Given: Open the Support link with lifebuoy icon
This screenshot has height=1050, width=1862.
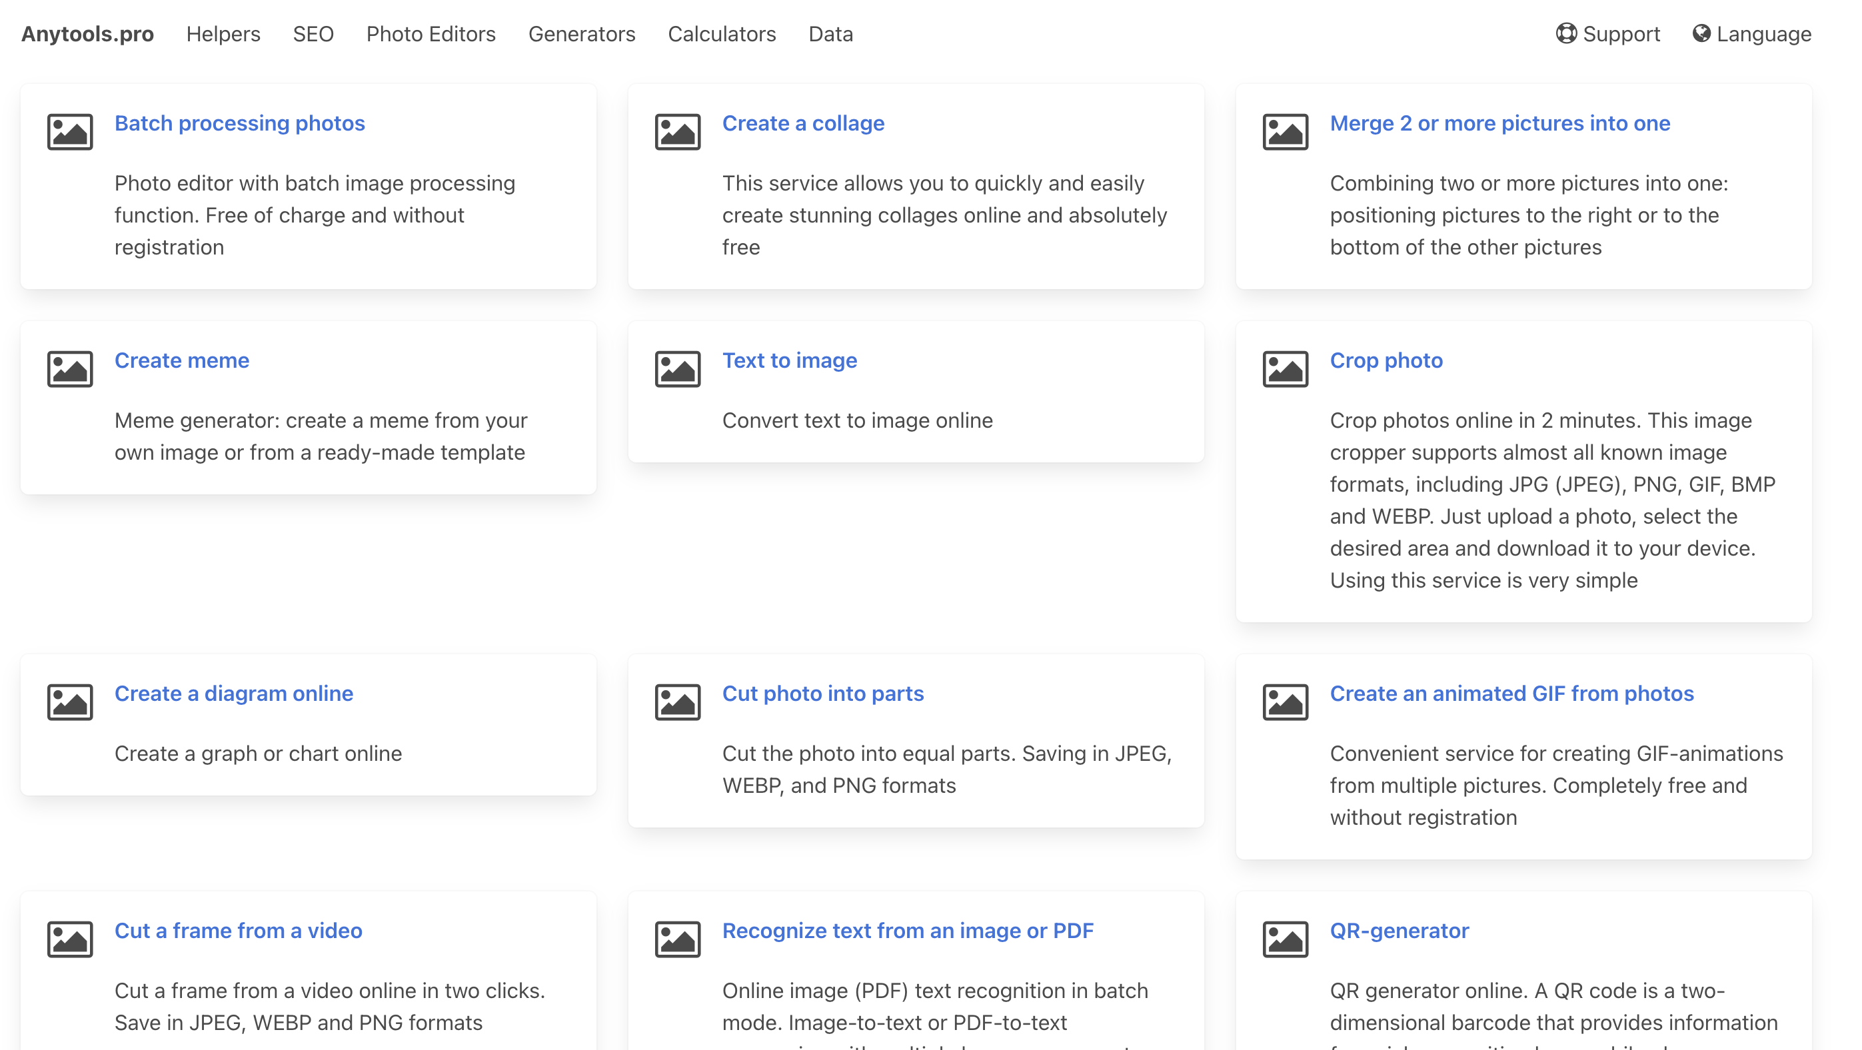Looking at the screenshot, I should [1607, 34].
